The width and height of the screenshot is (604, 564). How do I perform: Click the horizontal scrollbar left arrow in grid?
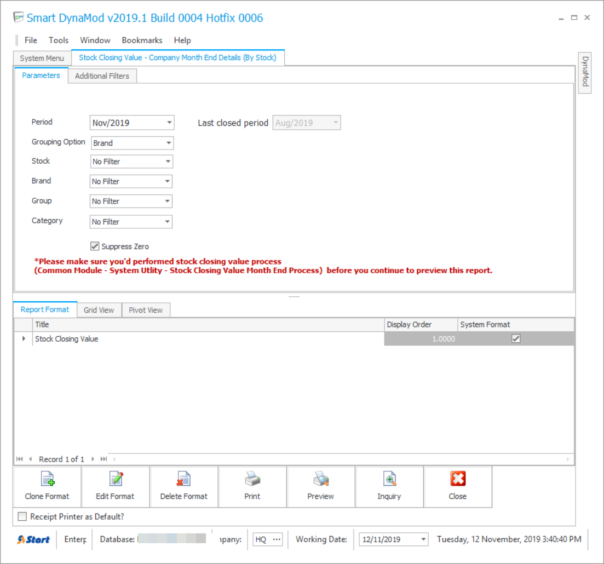(x=114, y=459)
